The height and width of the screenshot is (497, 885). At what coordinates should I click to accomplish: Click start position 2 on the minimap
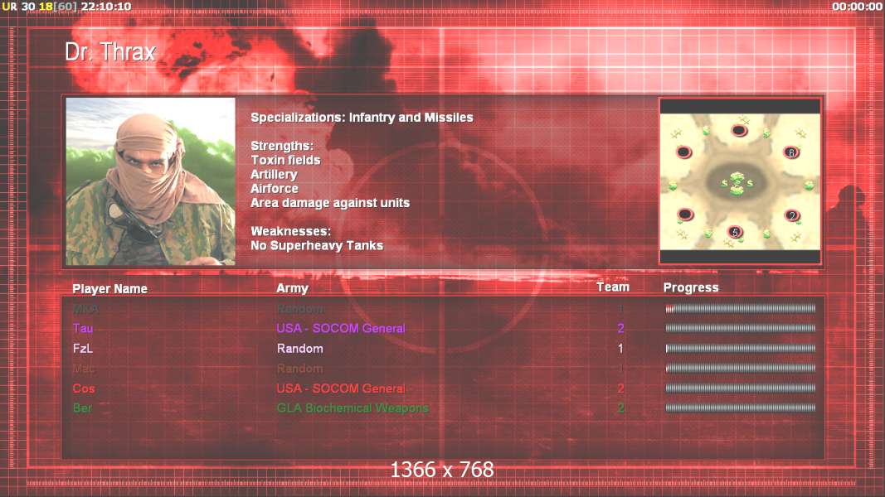coord(792,215)
